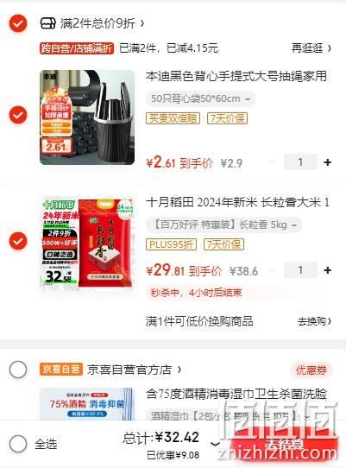The height and width of the screenshot is (468, 346).
Task: Click the 跨自营/店铺满折 red tag
Action: pos(77,48)
